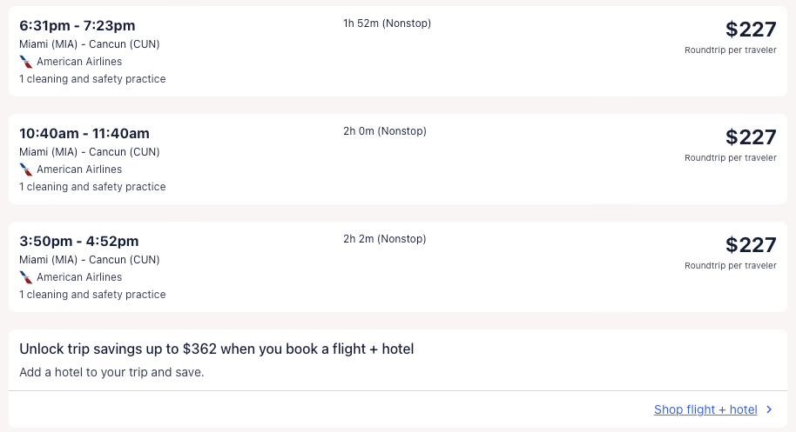Click Miami (MIA) - Cancun (CUN) on 10:40am flight
796x432 pixels.
pos(90,152)
